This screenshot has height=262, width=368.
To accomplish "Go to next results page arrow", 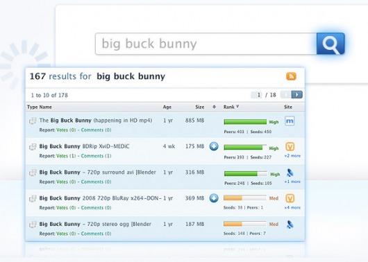I will pyautogui.click(x=297, y=95).
